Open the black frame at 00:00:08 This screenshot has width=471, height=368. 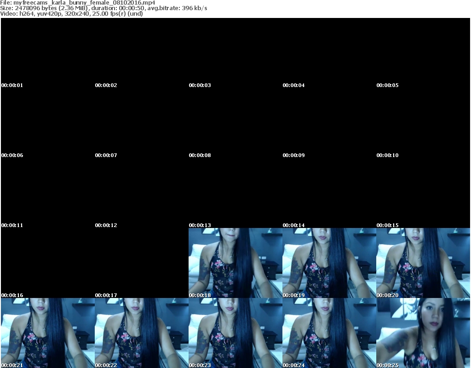pos(235,123)
